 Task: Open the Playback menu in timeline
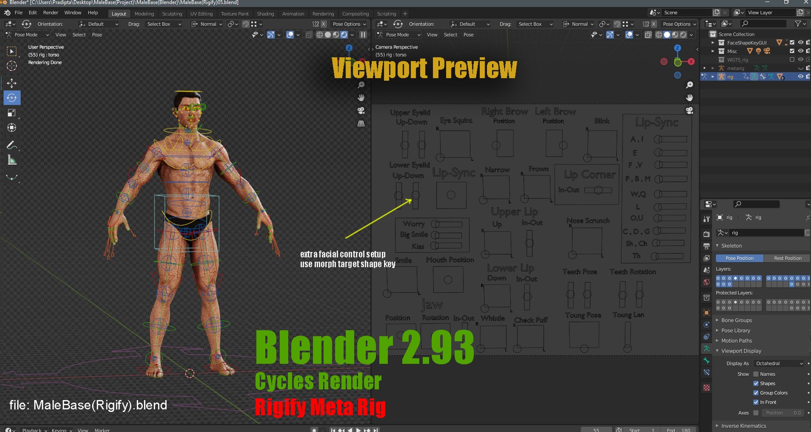[35, 430]
